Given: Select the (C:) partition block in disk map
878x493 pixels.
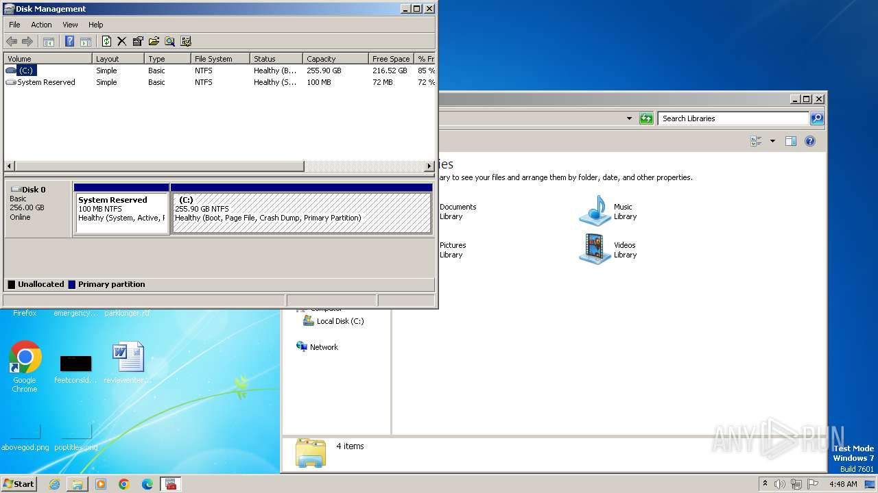Looking at the screenshot, I should (302, 209).
